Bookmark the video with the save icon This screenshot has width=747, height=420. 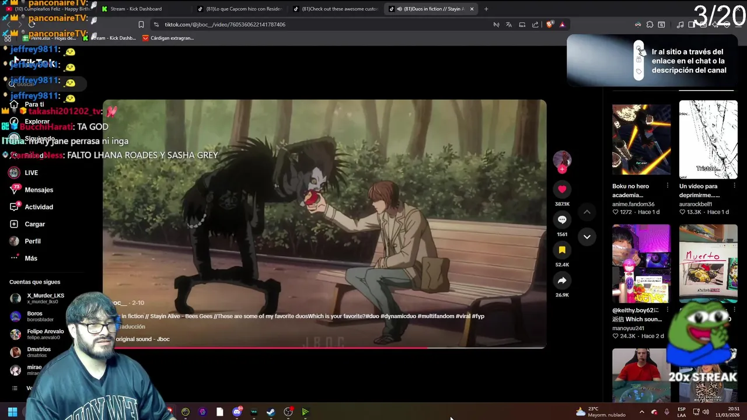click(x=562, y=250)
